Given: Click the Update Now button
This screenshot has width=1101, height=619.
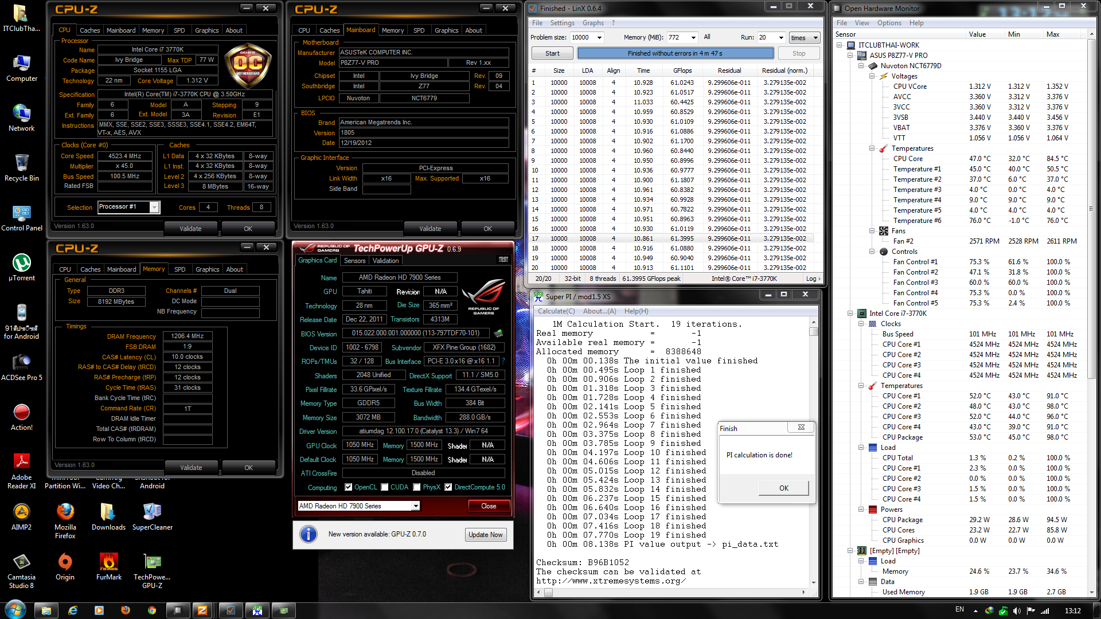Looking at the screenshot, I should point(485,534).
